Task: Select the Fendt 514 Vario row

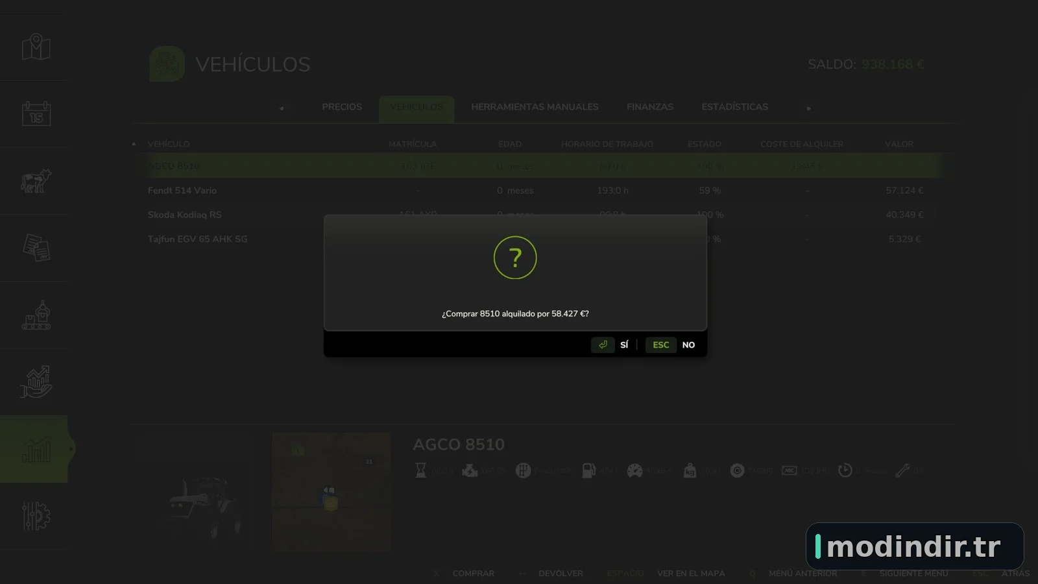Action: pyautogui.click(x=542, y=191)
